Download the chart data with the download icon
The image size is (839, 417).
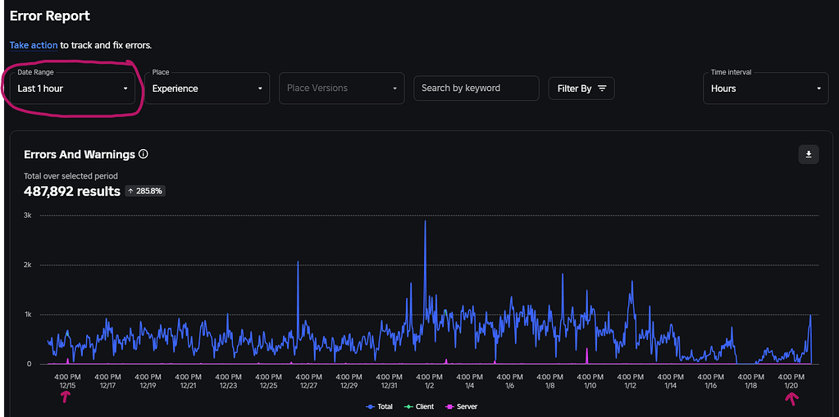(809, 155)
